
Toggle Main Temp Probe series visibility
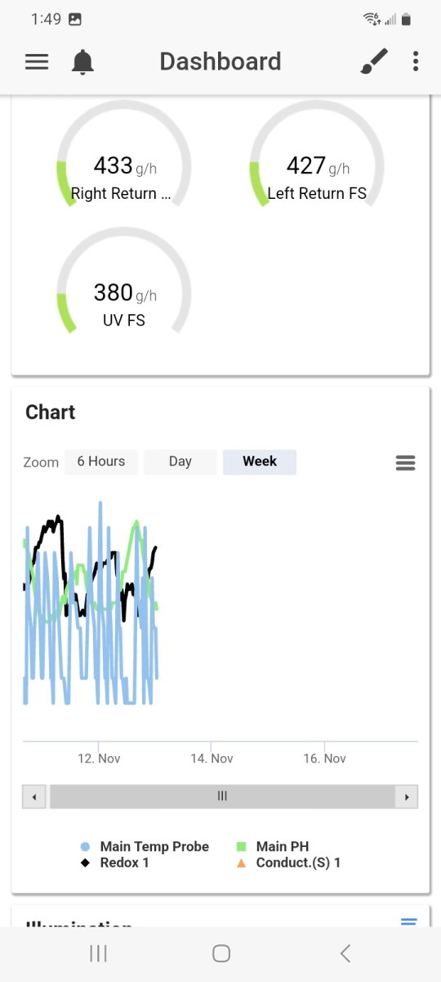145,846
